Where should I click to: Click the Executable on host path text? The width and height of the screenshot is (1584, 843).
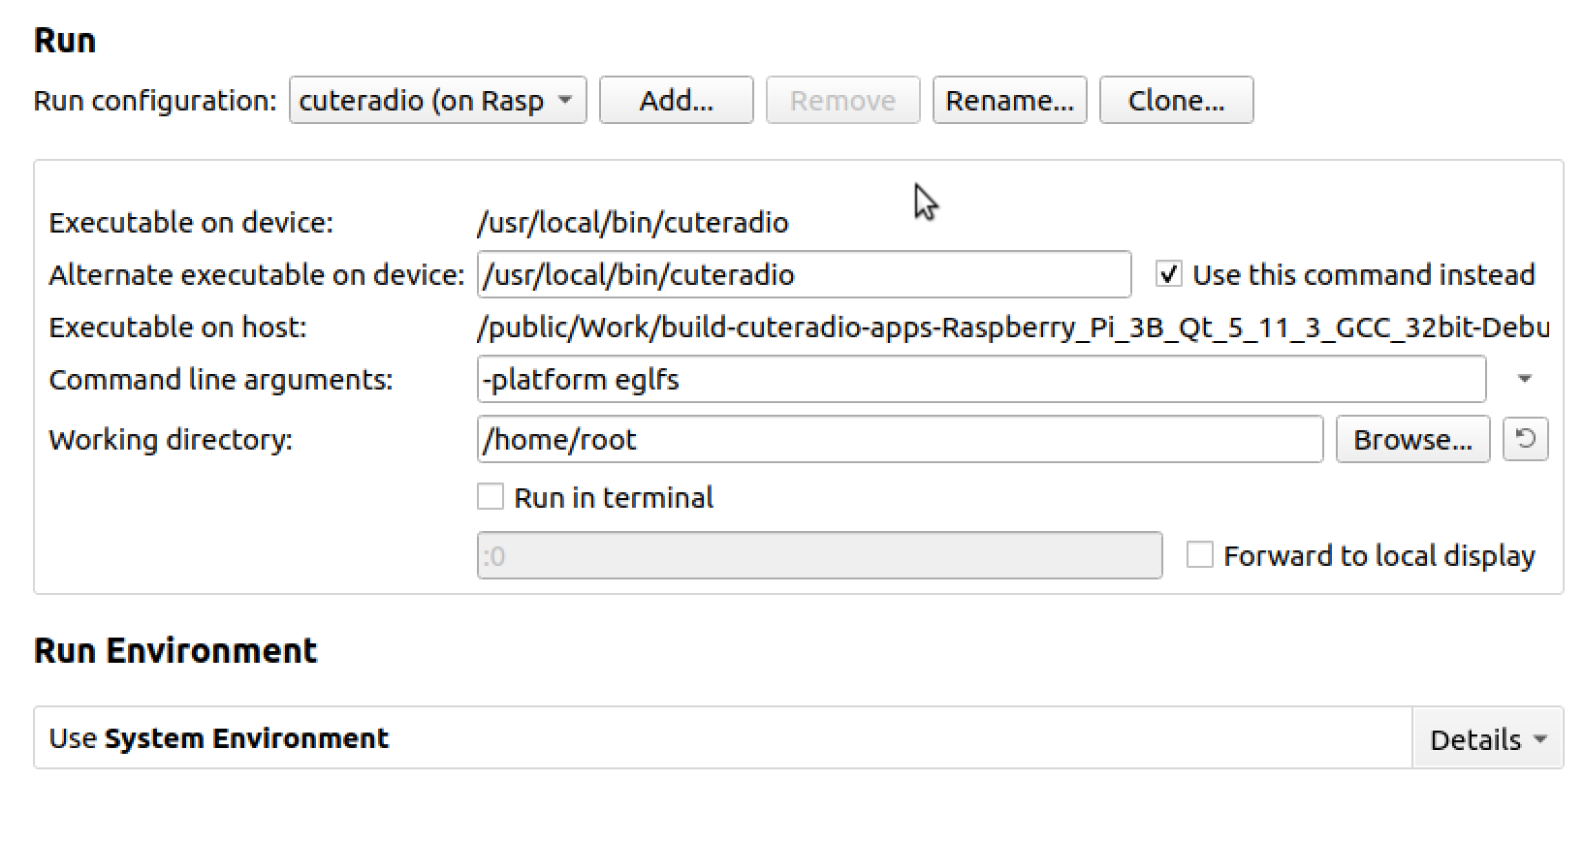click(x=1012, y=328)
